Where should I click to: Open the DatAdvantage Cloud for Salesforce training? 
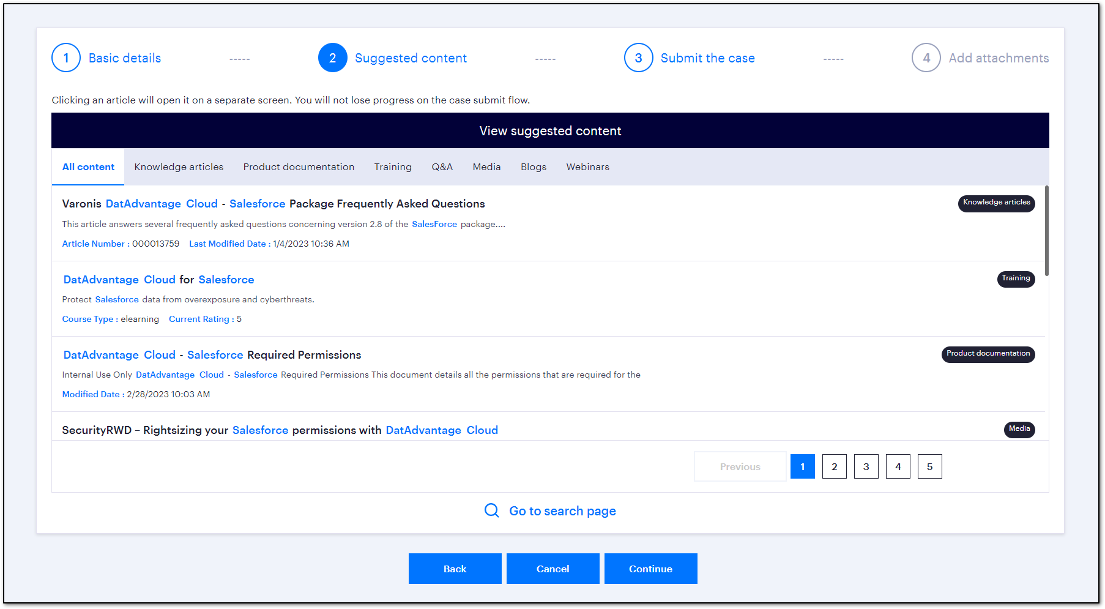click(x=158, y=280)
